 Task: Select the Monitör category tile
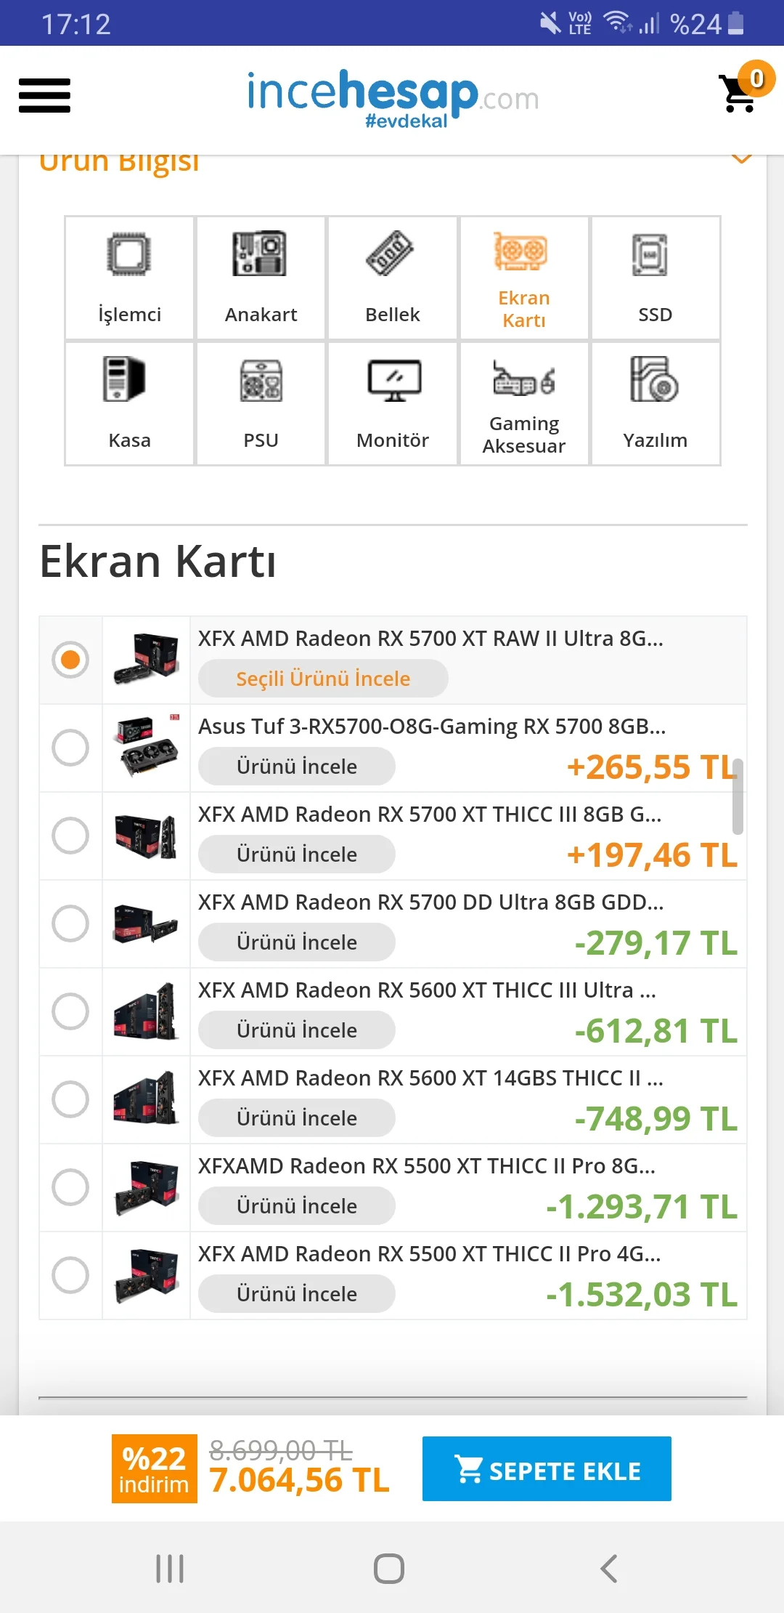click(392, 403)
